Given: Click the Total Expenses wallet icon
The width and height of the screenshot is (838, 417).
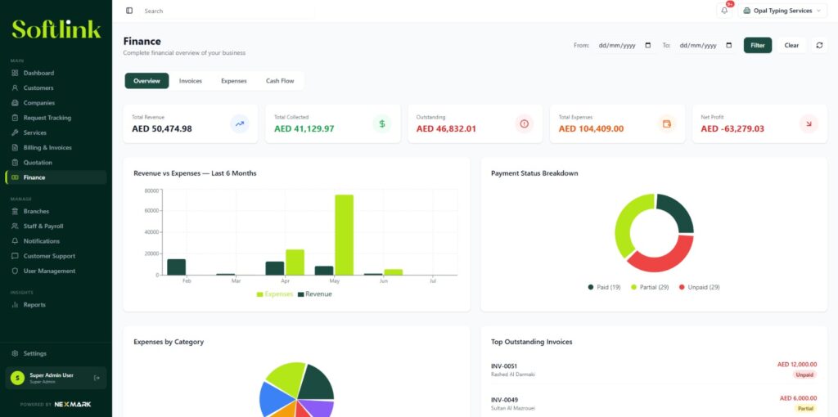Looking at the screenshot, I should coord(666,123).
